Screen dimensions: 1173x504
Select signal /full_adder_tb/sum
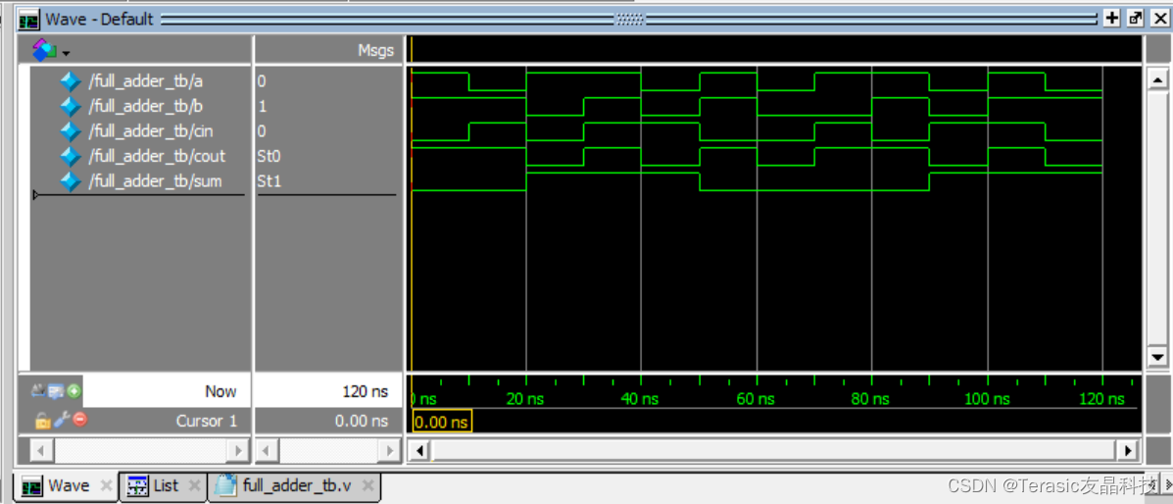tap(155, 181)
